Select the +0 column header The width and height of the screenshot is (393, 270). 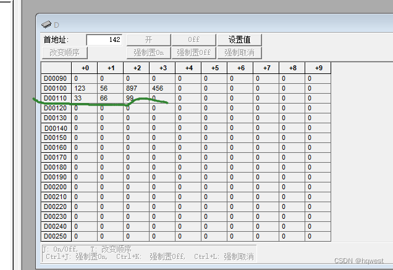click(85, 68)
